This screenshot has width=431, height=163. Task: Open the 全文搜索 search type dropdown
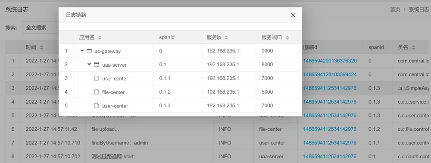(40, 28)
